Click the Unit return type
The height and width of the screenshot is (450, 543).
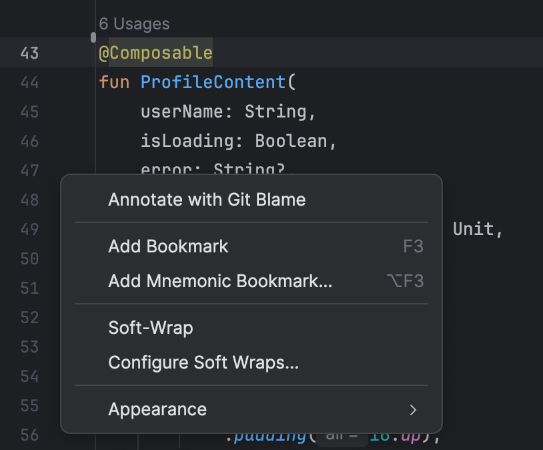[473, 229]
